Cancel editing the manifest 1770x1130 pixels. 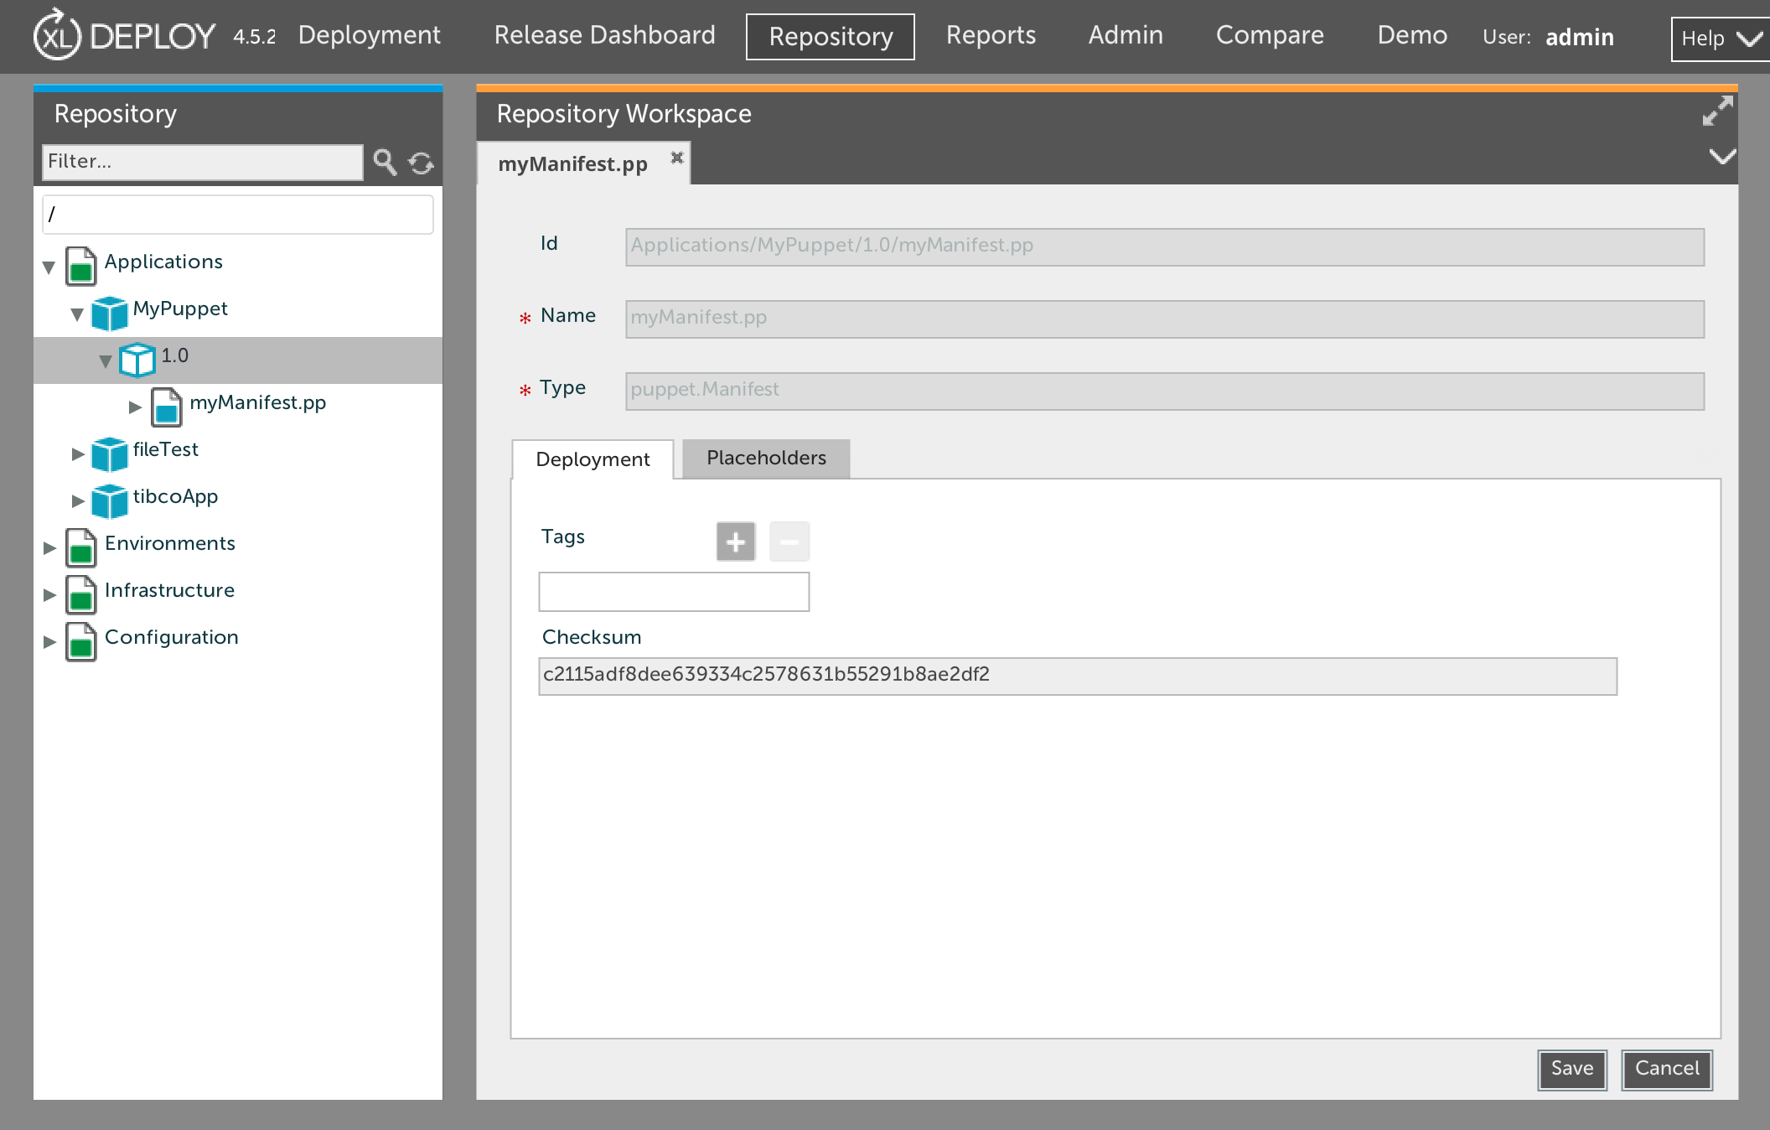pos(1666,1069)
